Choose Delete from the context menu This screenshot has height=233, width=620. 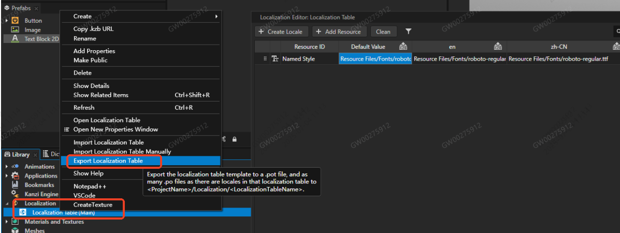pos(82,73)
